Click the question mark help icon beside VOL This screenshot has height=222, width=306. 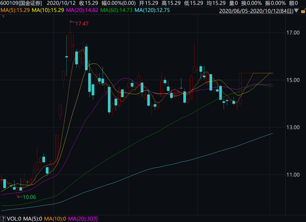(x=3, y=219)
